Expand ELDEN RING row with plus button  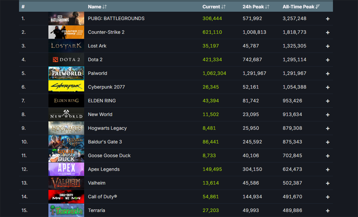[328, 101]
